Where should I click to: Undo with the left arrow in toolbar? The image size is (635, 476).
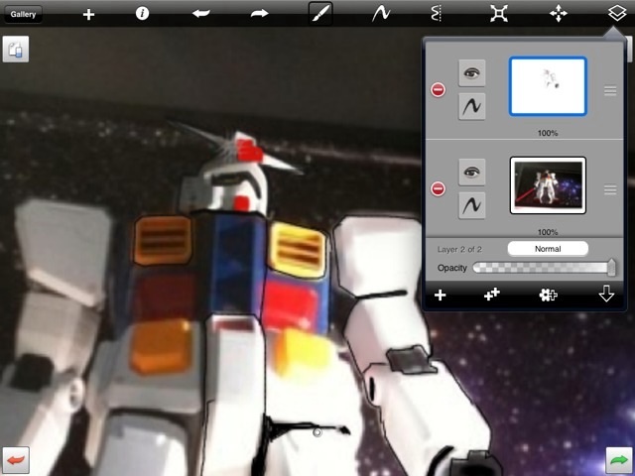click(x=201, y=14)
